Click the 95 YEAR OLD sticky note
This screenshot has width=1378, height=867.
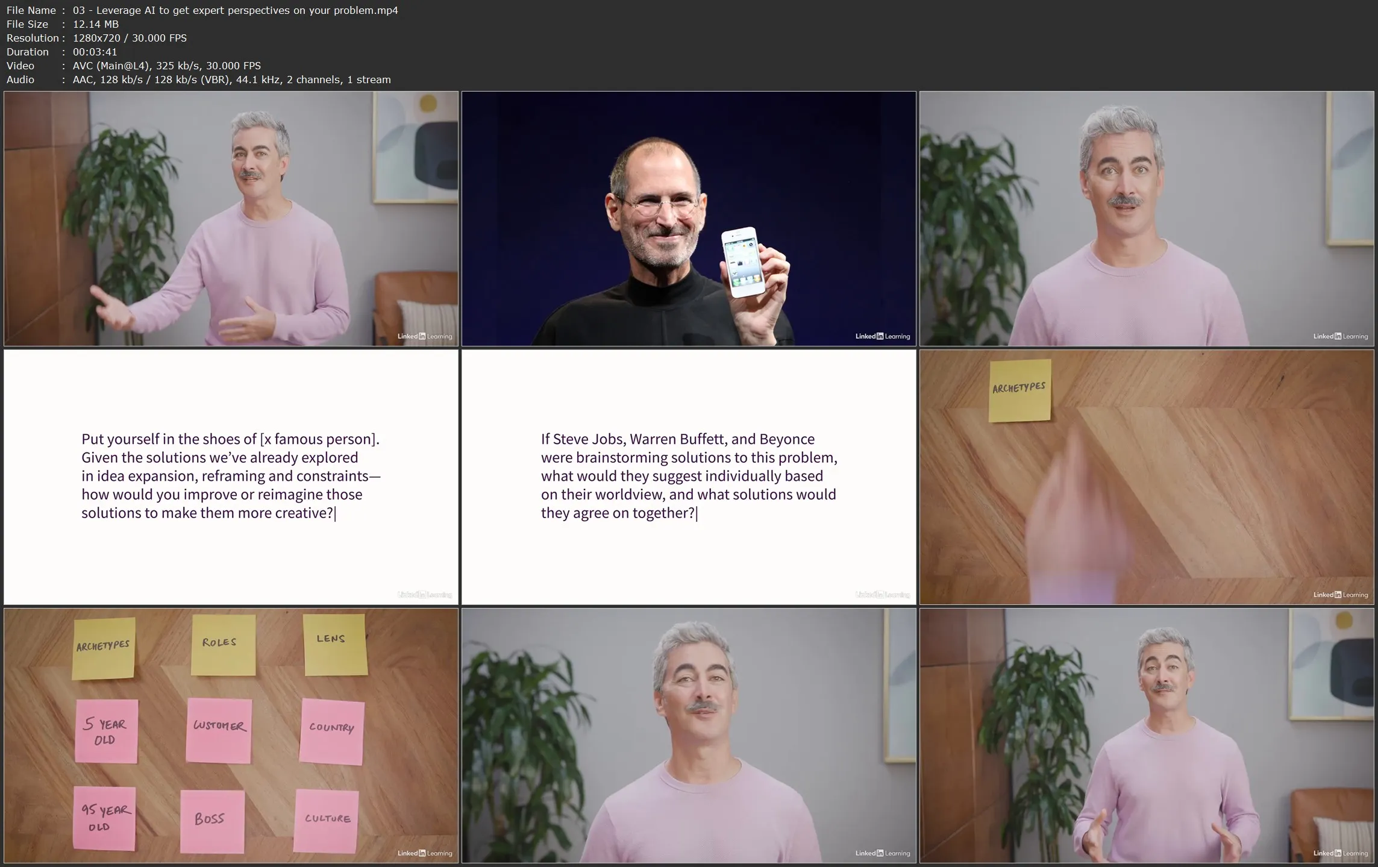(x=104, y=819)
